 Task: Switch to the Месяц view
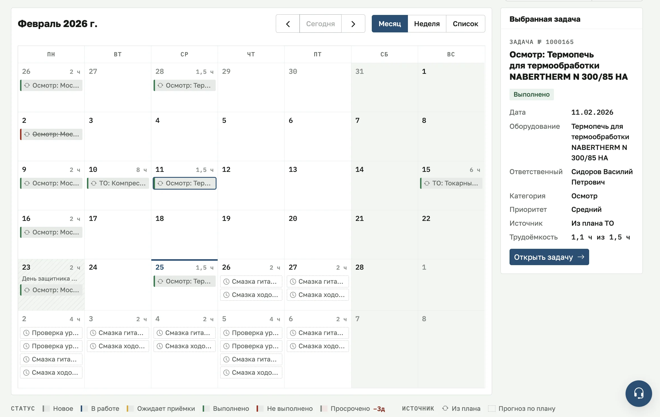(x=390, y=24)
